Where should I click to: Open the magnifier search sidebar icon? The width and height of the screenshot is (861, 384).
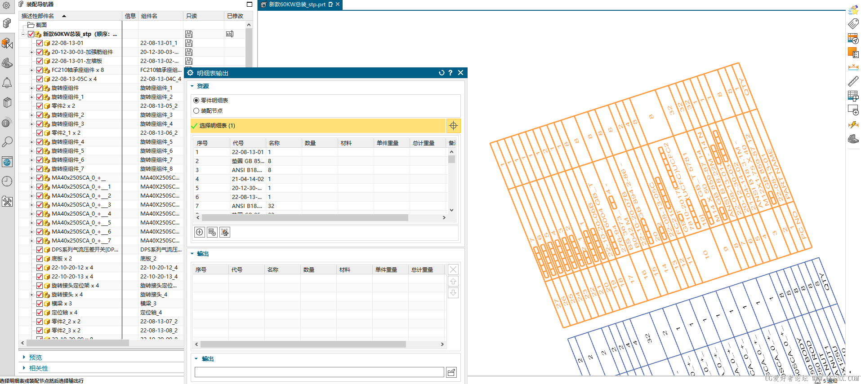click(7, 142)
